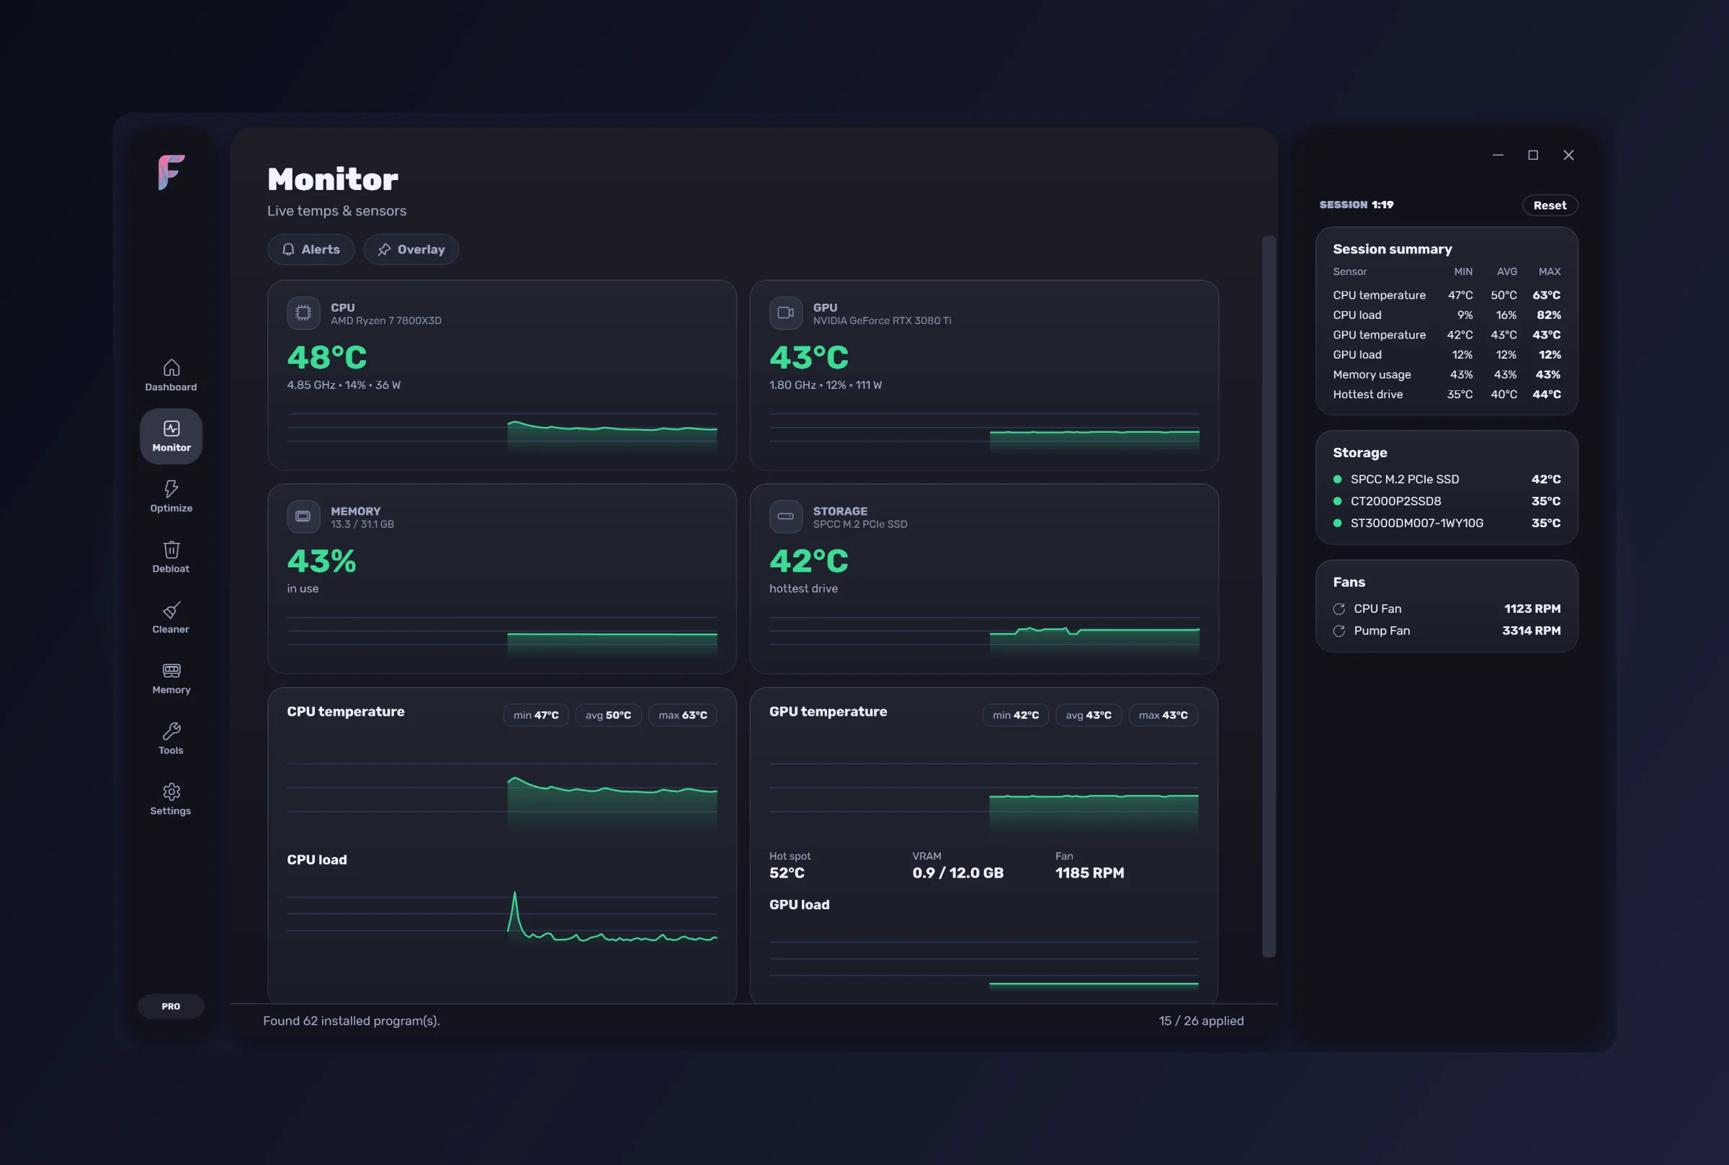Click the Monitor page vertical scrollbar
Viewport: 1729px width, 1165px height.
coord(1269,597)
